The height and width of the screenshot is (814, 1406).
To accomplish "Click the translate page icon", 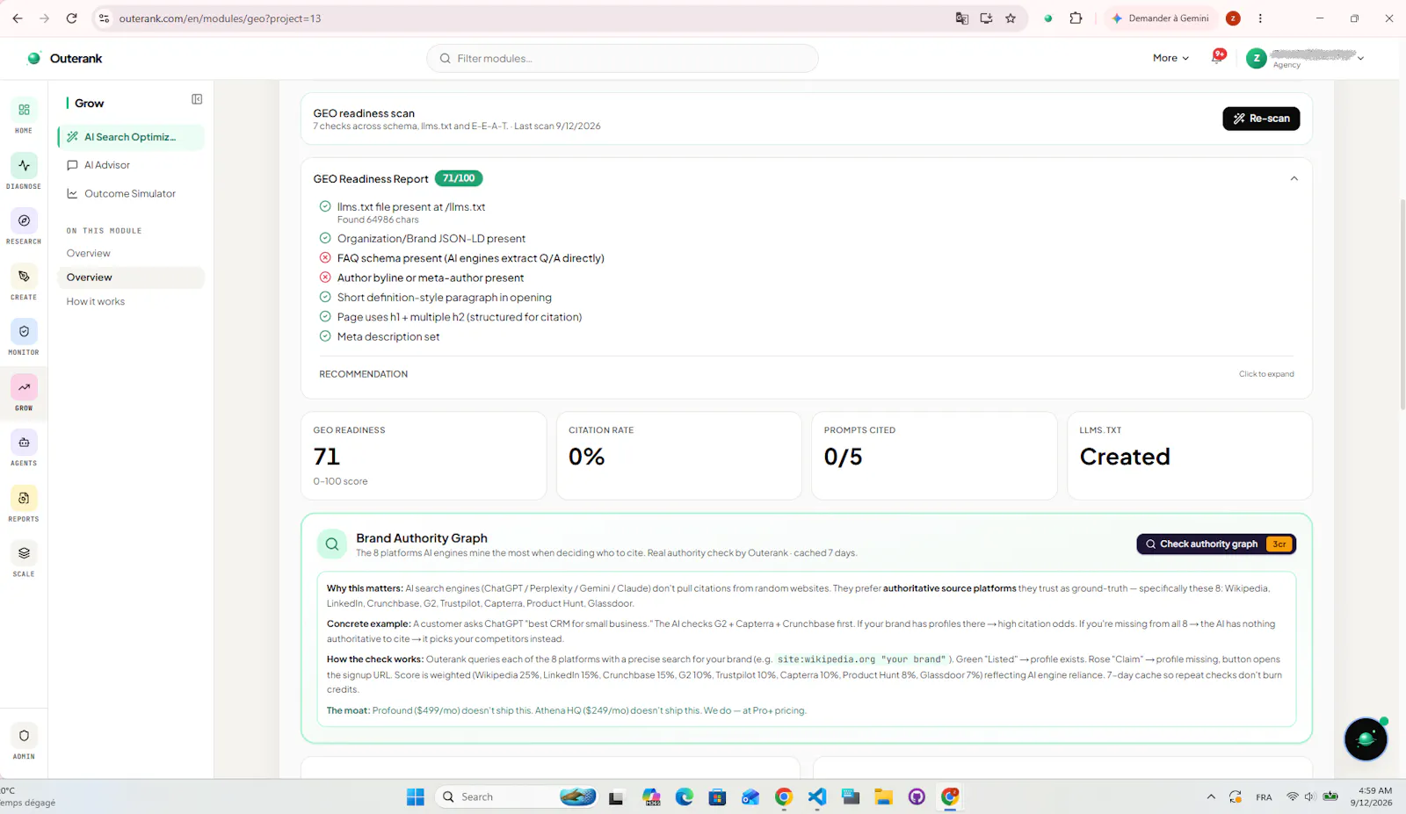I will point(962,18).
